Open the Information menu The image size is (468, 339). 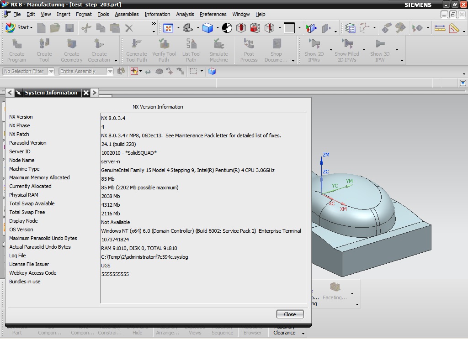(x=157, y=14)
